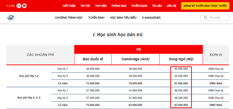Screen dimensions: 233x109
Task: Open the Giới thiệu menu
Action: tap(69, 6)
